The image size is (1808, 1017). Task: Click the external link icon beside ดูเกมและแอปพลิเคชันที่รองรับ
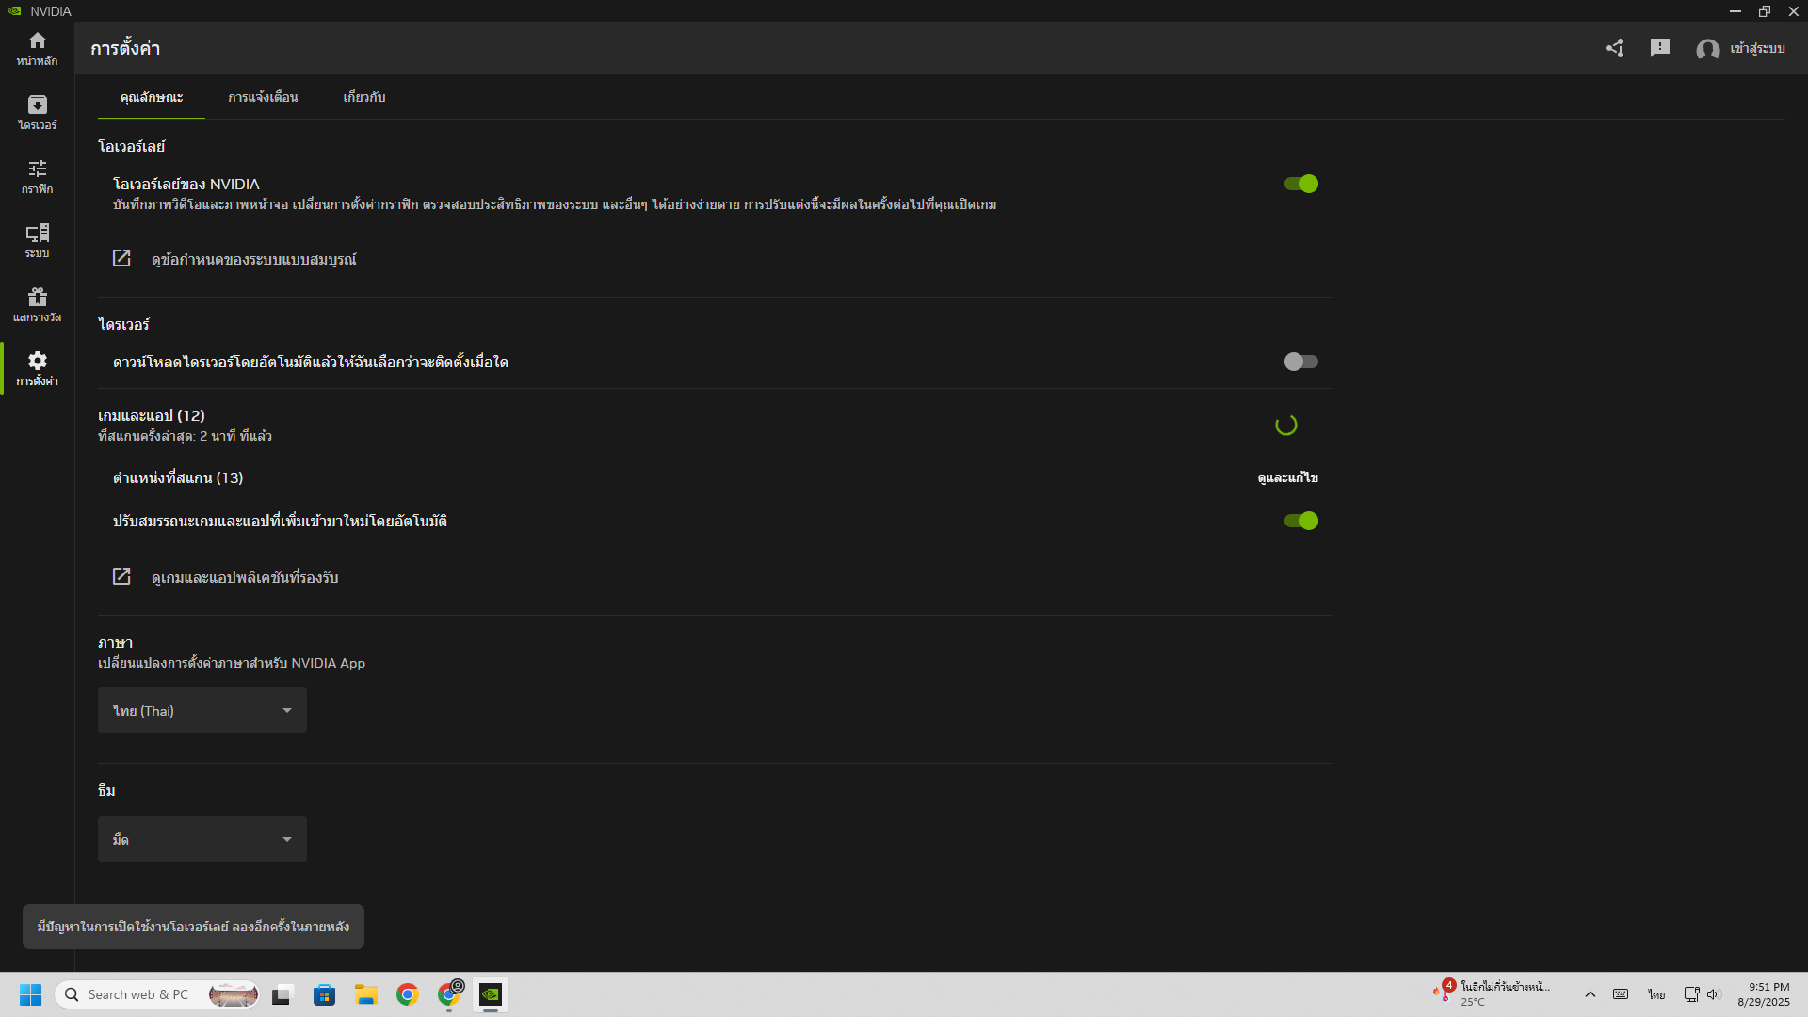(121, 576)
